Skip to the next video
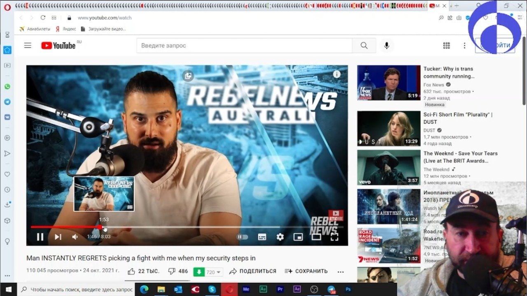This screenshot has width=527, height=296. click(x=58, y=237)
